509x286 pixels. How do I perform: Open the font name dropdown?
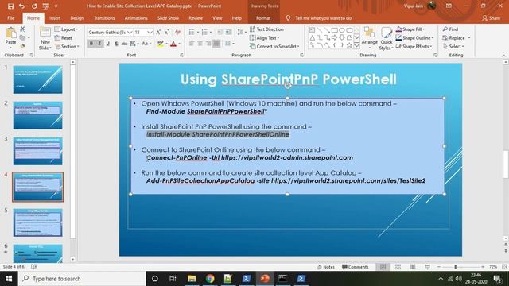130,32
